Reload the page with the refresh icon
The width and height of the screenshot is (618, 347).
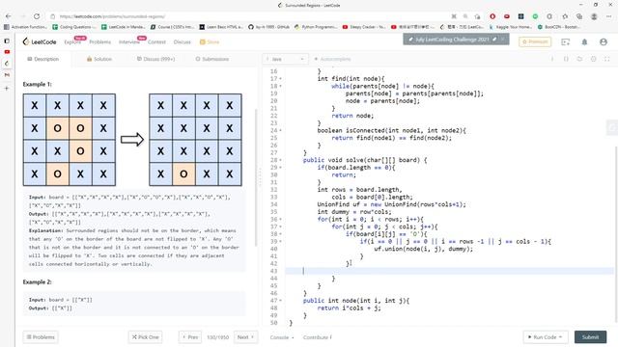[37, 16]
